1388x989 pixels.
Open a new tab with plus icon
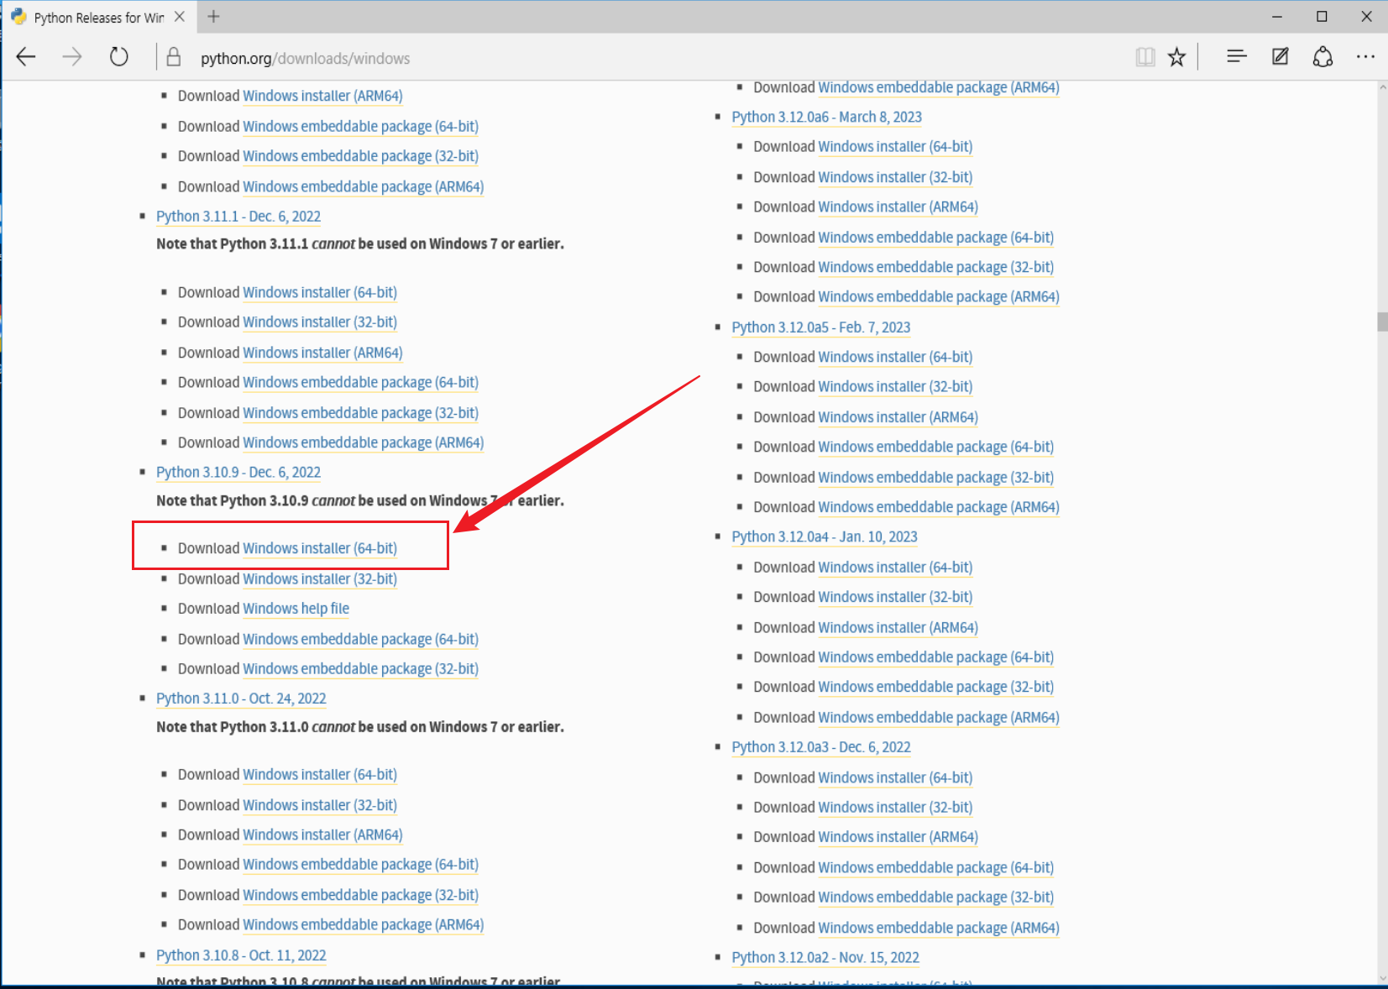(x=213, y=17)
